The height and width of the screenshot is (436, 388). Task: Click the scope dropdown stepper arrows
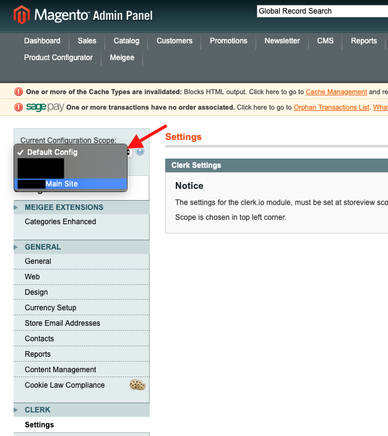coord(129,152)
